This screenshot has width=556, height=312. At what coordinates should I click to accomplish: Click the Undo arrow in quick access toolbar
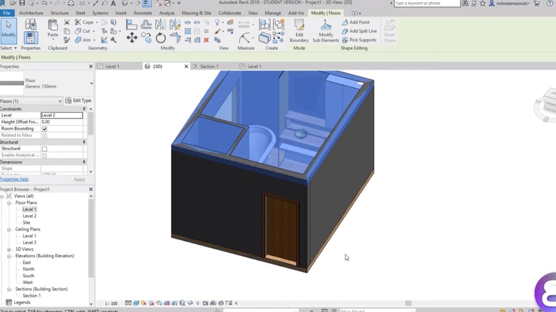[x=44, y=3]
